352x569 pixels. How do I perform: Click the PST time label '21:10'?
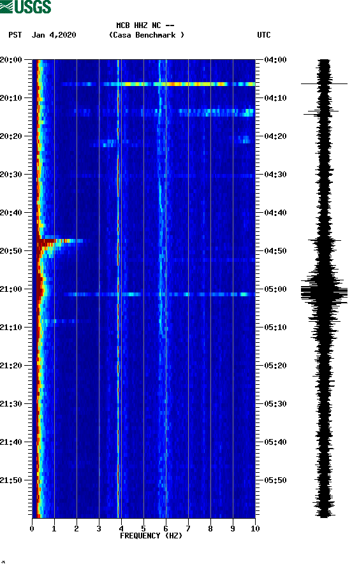11,328
